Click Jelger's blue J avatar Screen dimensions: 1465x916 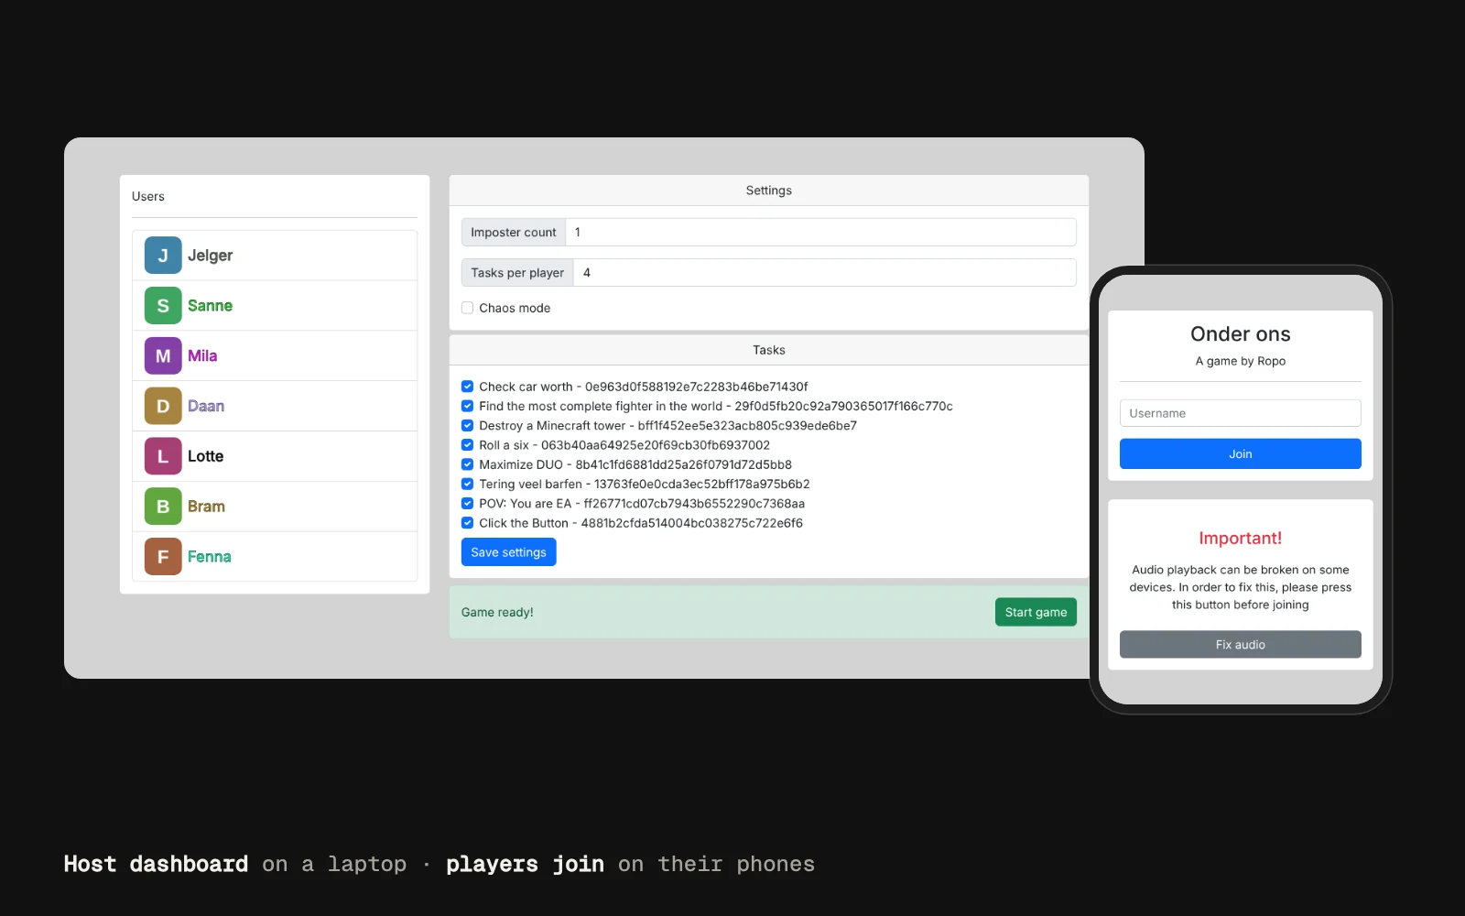[163, 256]
